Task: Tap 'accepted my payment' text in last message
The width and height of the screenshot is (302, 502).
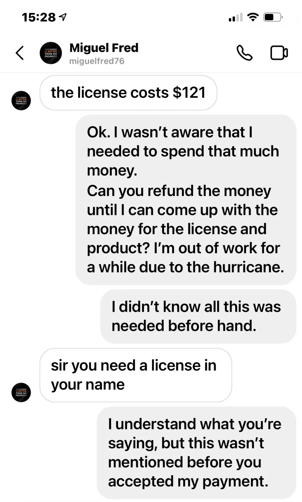Action: click(188, 481)
